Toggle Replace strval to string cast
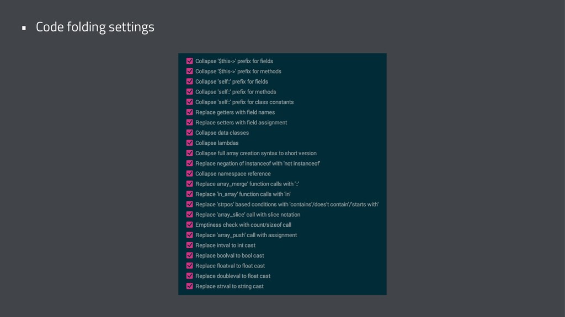Screen dimensions: 565x317 pos(190,286)
